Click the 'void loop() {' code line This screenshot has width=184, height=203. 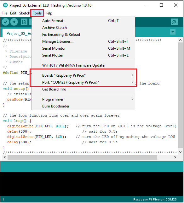click(17, 121)
